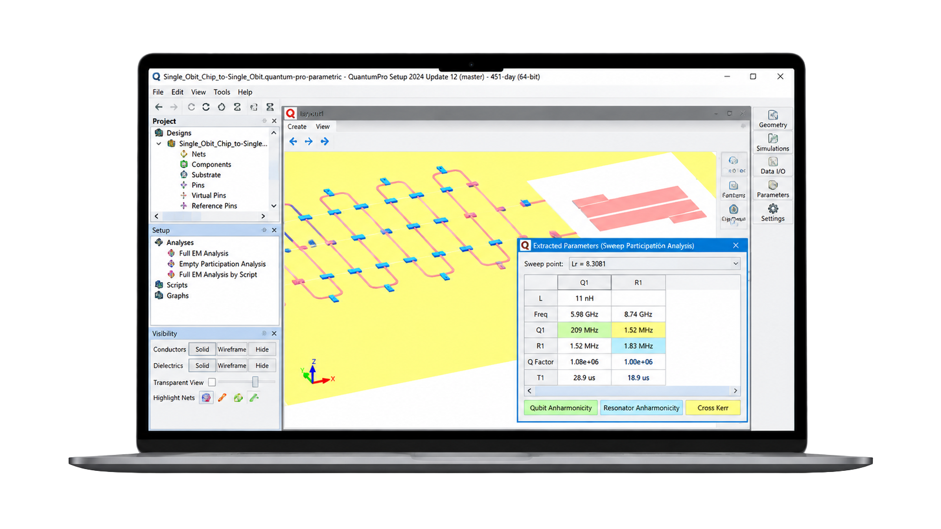Select Pins in the Project tree

(x=198, y=185)
